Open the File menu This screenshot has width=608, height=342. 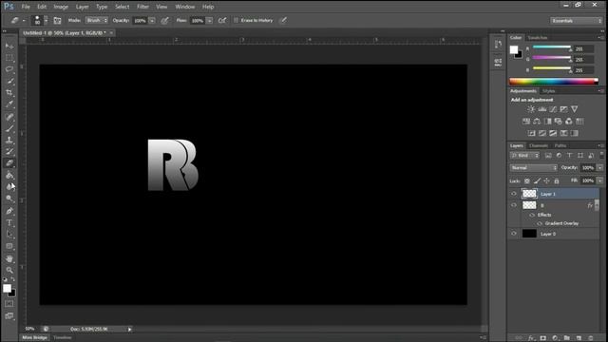click(26, 7)
